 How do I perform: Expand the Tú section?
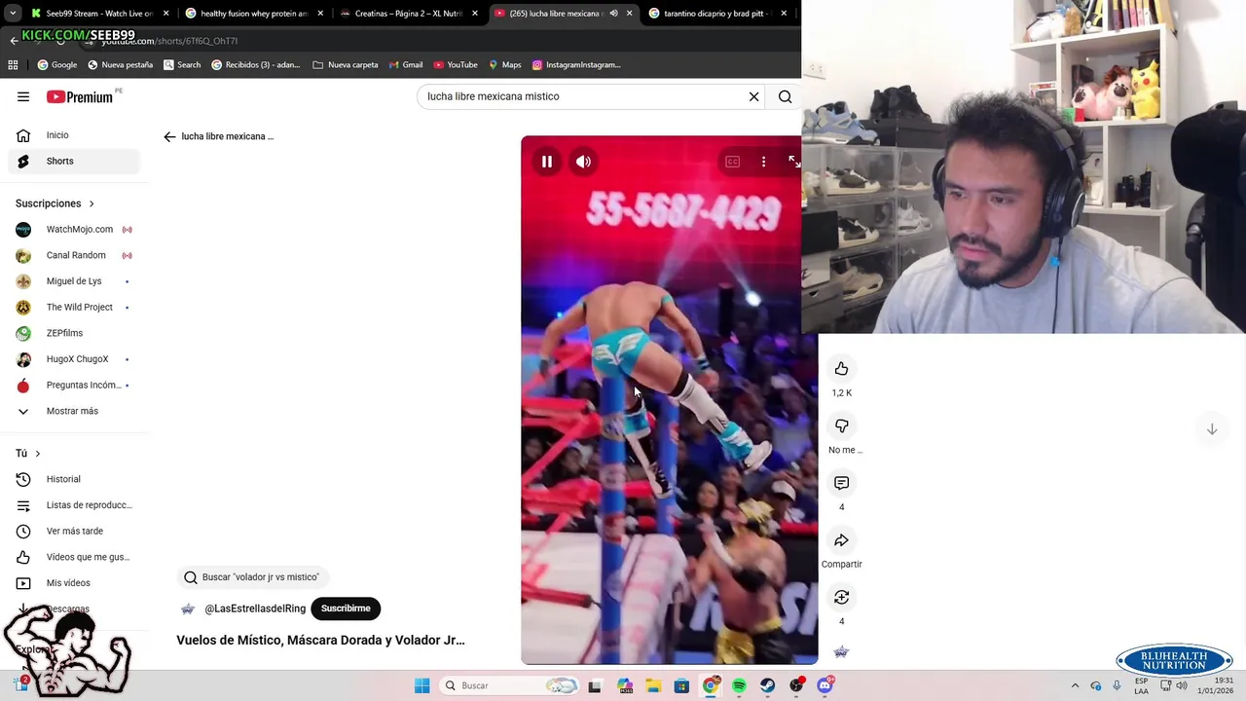pos(28,453)
